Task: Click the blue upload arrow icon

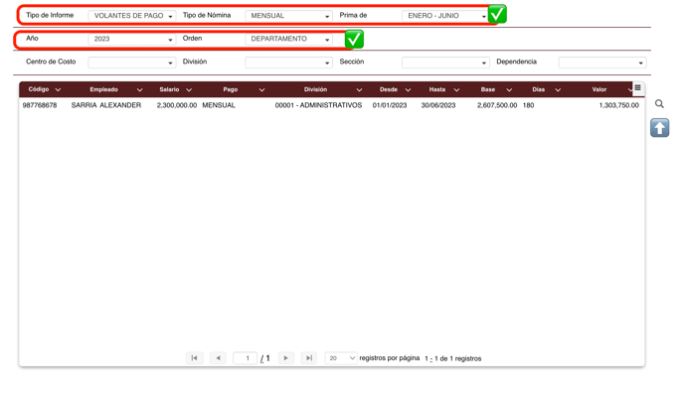Action: pyautogui.click(x=659, y=128)
